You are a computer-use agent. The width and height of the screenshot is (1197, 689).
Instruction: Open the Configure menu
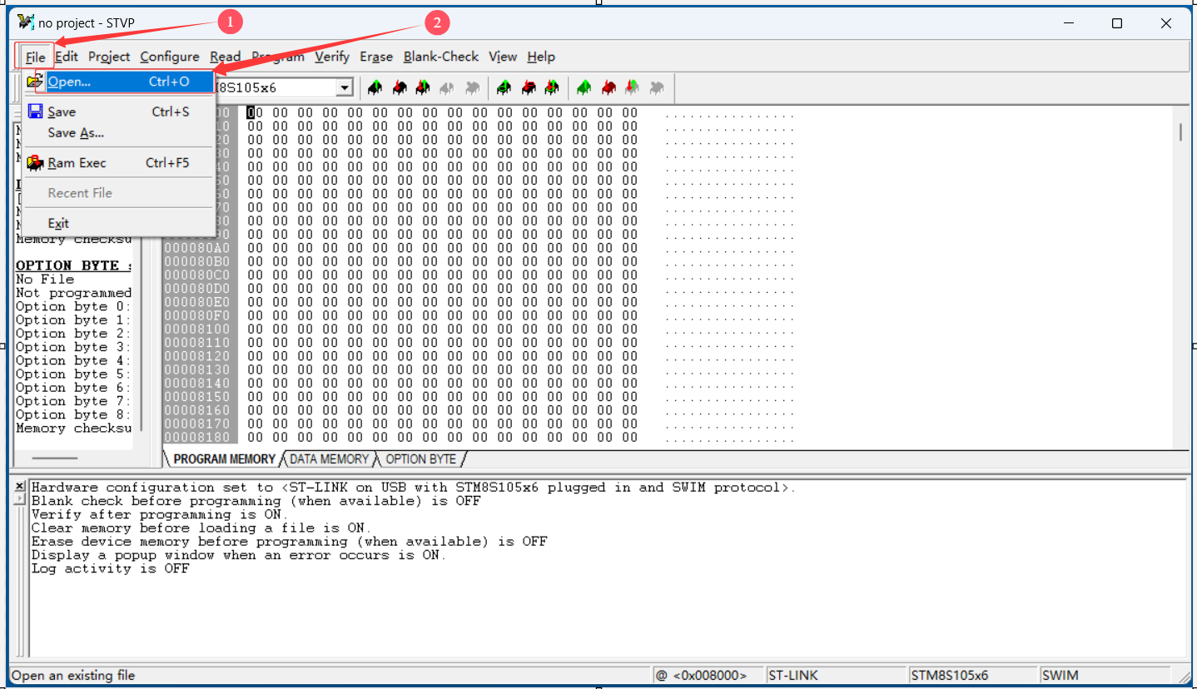click(170, 57)
